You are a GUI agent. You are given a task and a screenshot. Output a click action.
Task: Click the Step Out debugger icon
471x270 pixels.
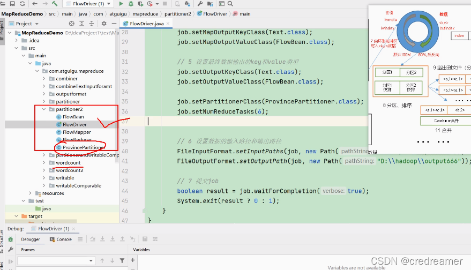point(122,239)
